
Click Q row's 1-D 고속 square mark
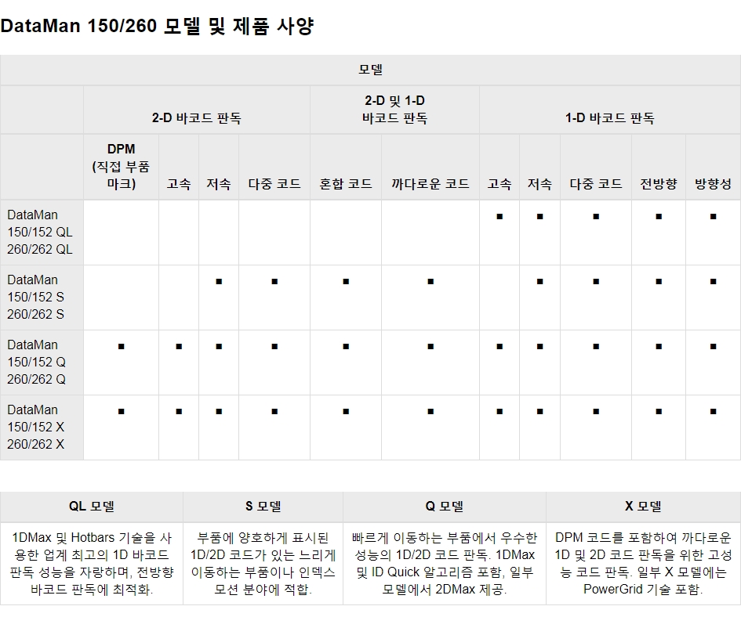pyautogui.click(x=499, y=347)
